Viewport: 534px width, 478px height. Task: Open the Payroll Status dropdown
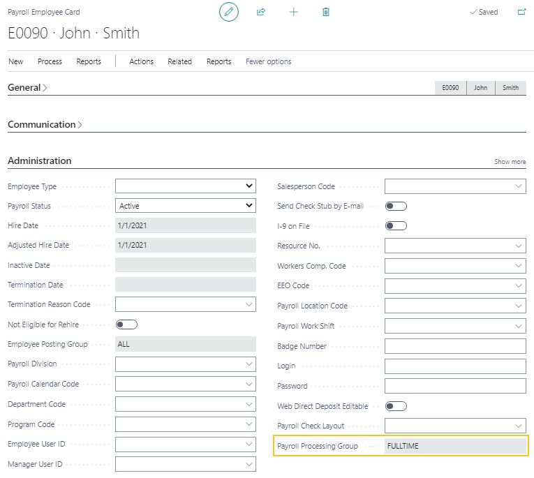(x=185, y=206)
